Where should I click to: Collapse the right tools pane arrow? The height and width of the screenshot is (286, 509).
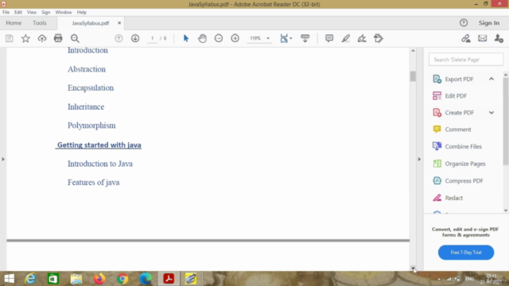(419, 159)
